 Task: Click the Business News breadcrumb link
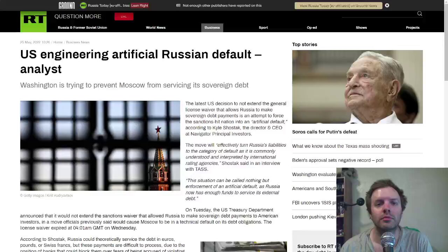(78, 42)
